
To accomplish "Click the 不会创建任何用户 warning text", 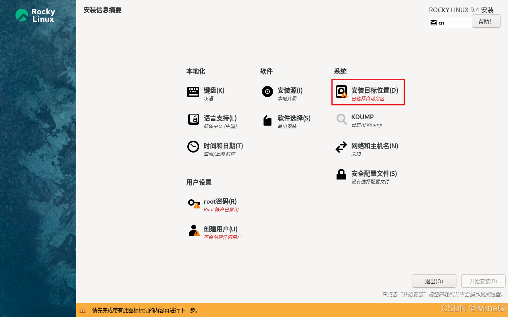I will pyautogui.click(x=222, y=237).
